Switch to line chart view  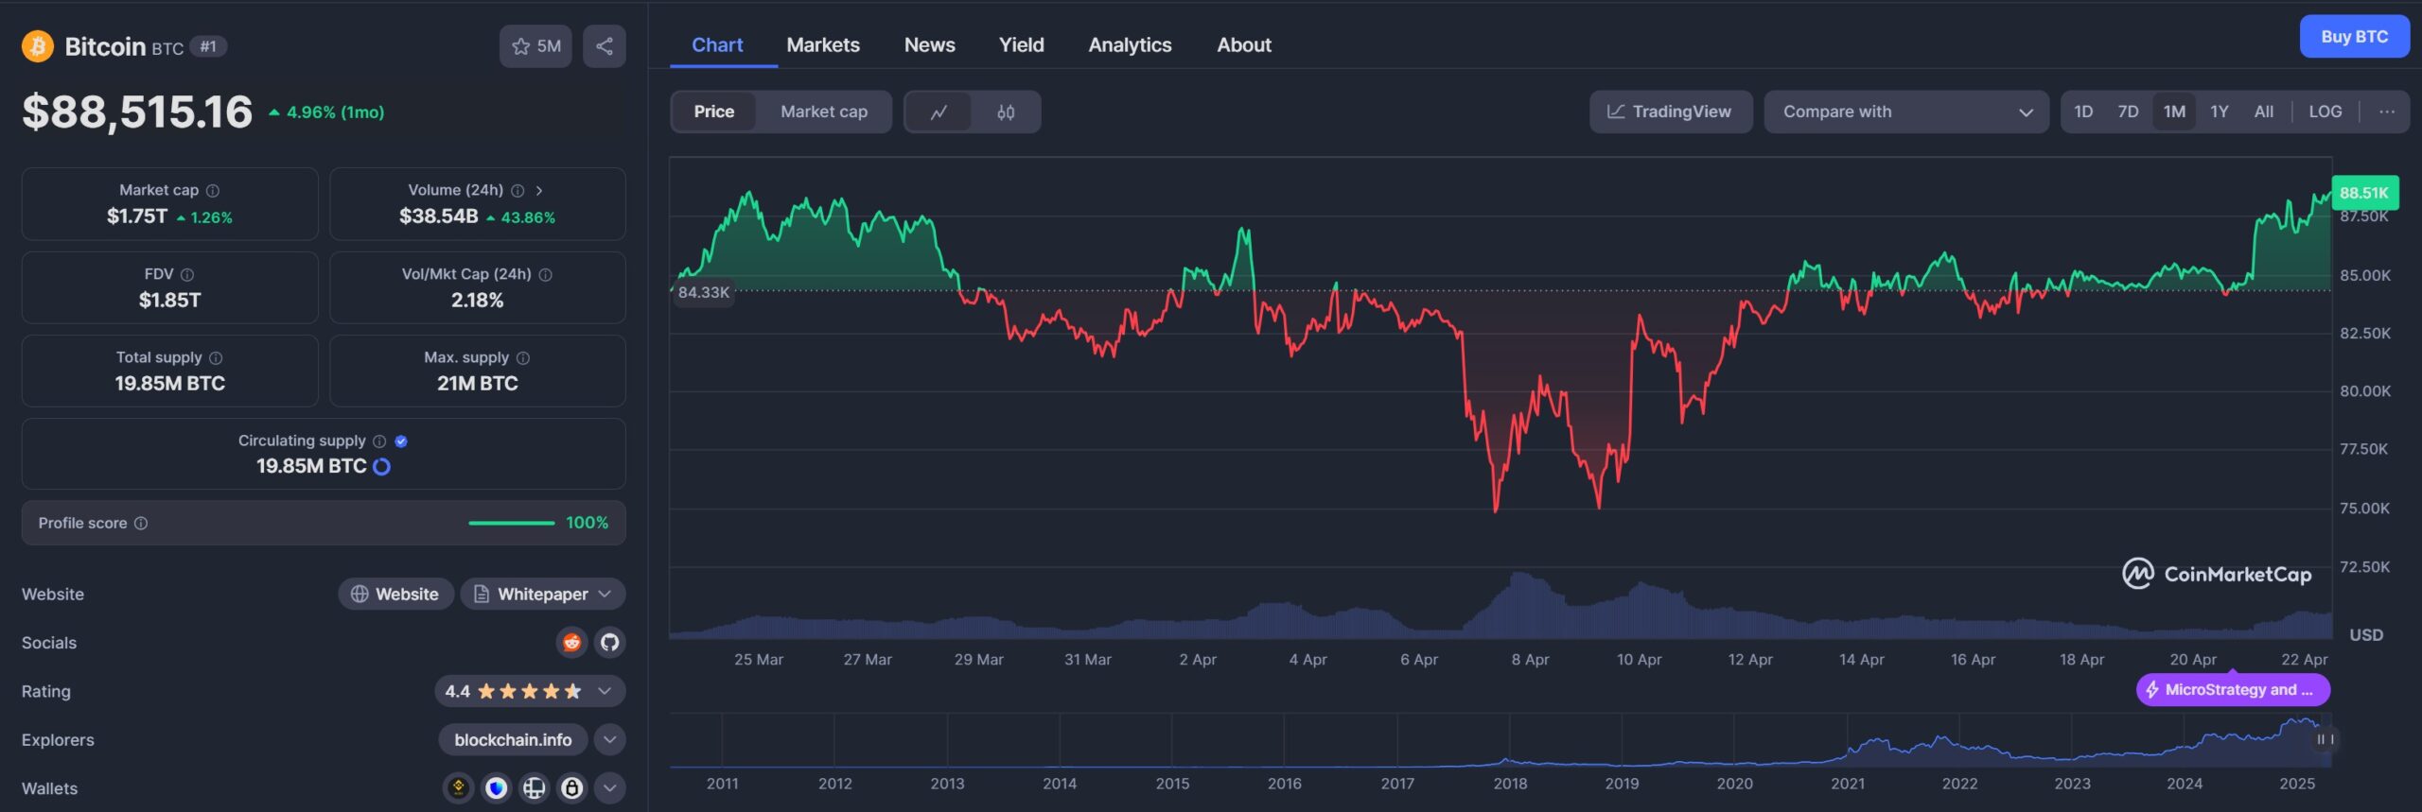(x=939, y=112)
